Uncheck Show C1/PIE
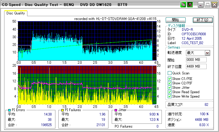Image resolution: width=219 pixels, height=132 pixels. 169,78
